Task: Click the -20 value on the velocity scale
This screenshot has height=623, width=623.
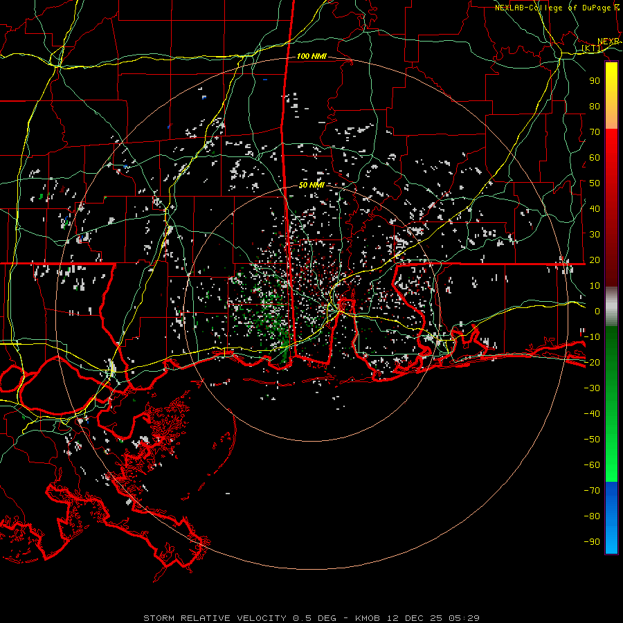Action: click(592, 363)
